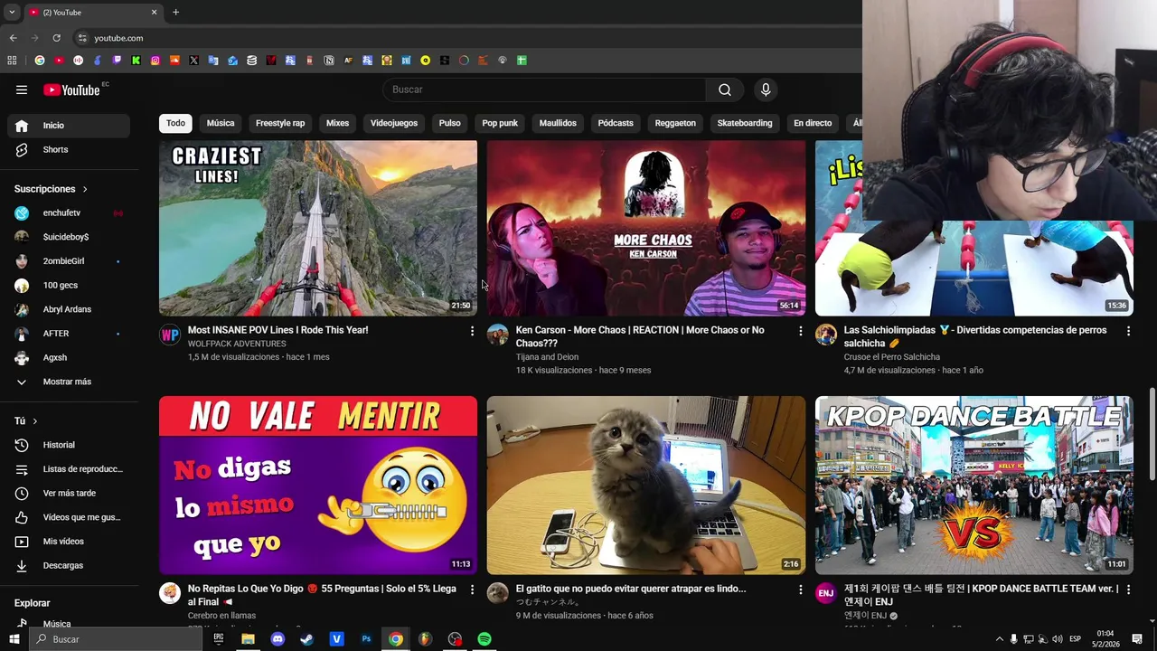Select the En directo filter chip
Viewport: 1157px width, 651px height.
pyautogui.click(x=813, y=123)
